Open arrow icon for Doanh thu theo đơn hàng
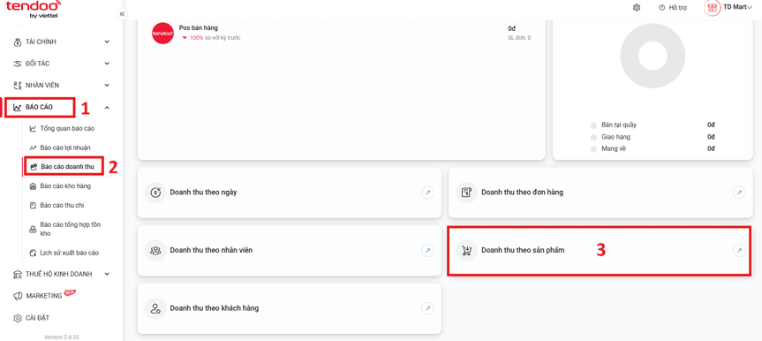Image resolution: width=762 pixels, height=341 pixels. point(739,193)
